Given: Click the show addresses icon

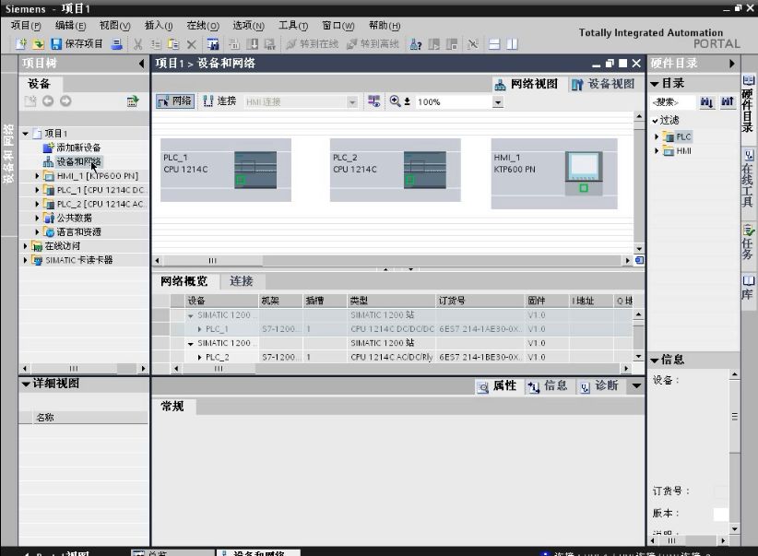Looking at the screenshot, I should [x=373, y=101].
